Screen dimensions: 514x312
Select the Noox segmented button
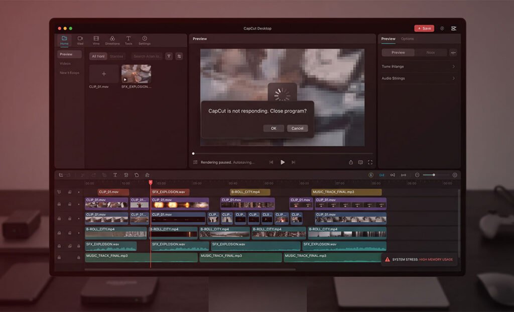tap(430, 52)
